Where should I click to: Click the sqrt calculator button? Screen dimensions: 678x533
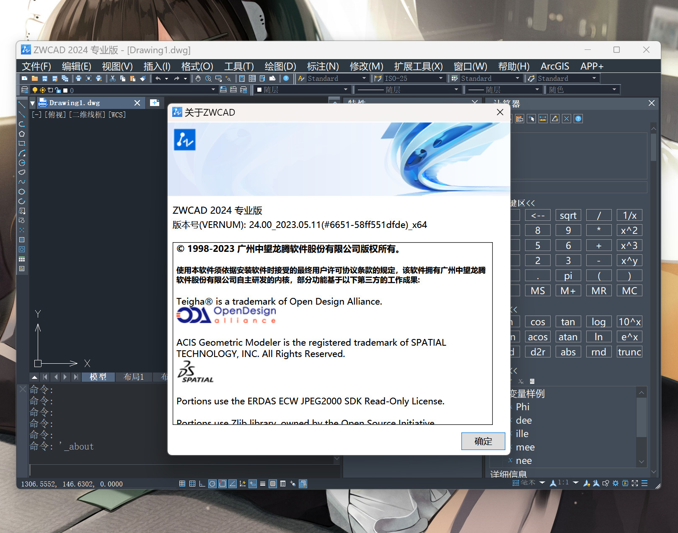point(568,215)
